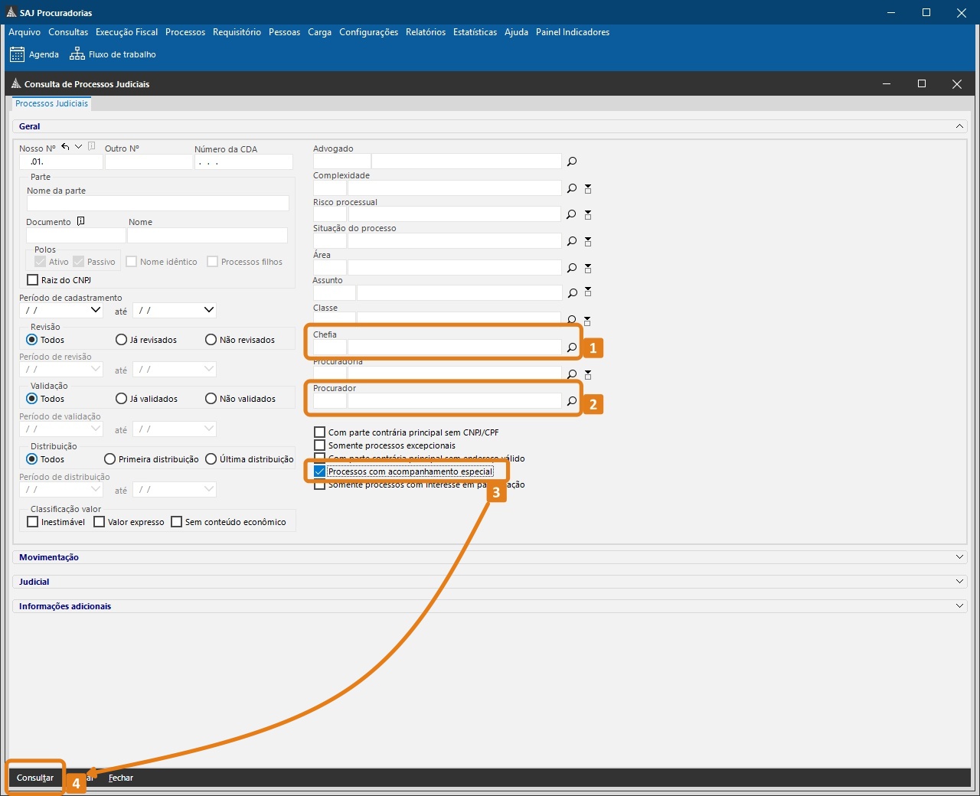Select Todos radio under Revisão

[x=32, y=340]
